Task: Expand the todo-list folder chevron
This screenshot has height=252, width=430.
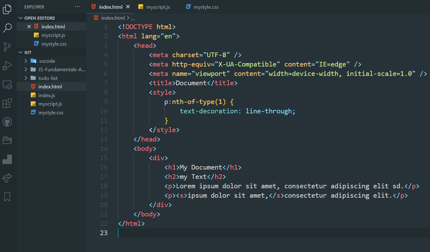Action: [26, 78]
